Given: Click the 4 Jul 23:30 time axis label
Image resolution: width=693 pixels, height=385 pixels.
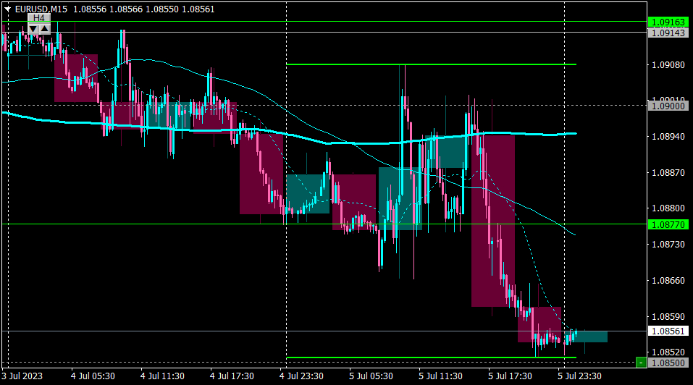Looking at the screenshot, I should coord(301,376).
